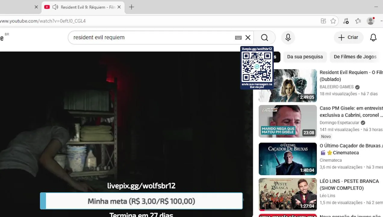Open the notifications bell

point(373,37)
